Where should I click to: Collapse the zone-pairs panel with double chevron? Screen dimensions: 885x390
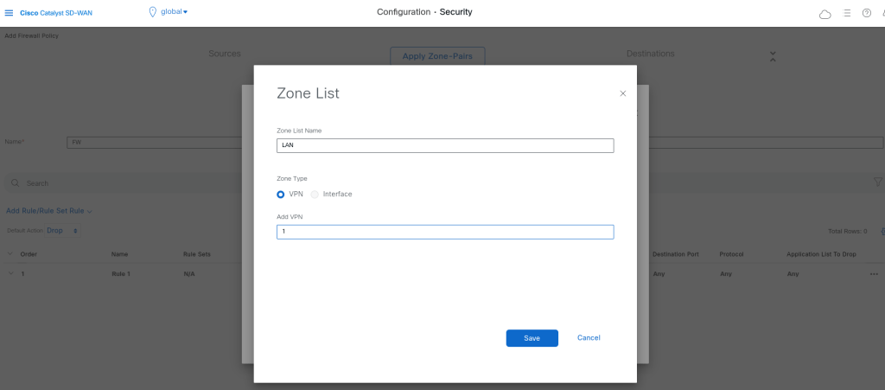click(773, 56)
